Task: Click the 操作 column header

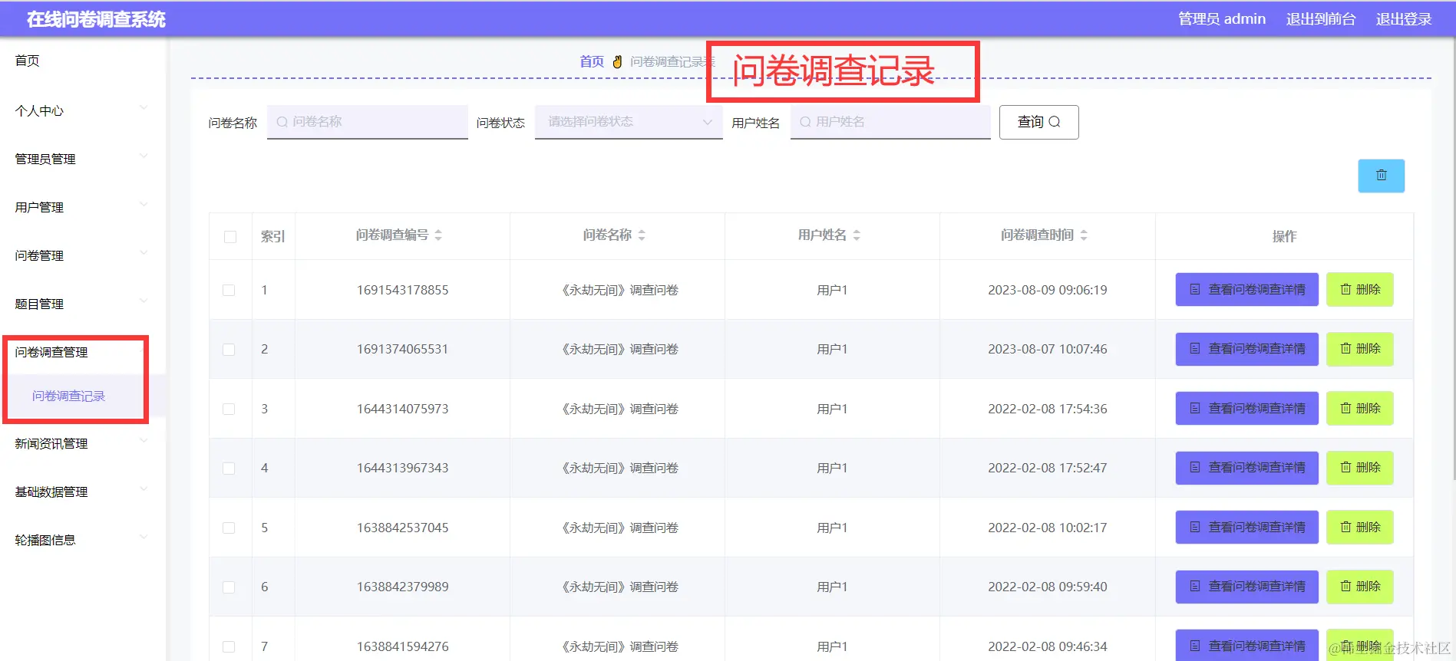Action: (x=1284, y=236)
